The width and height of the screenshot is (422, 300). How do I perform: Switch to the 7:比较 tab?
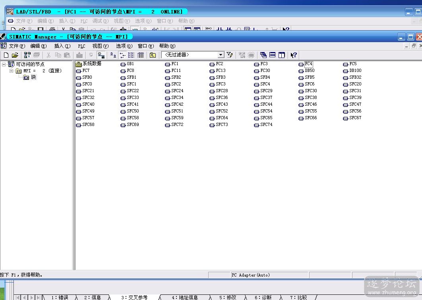(298, 297)
